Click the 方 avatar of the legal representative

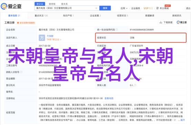click(x=42, y=38)
